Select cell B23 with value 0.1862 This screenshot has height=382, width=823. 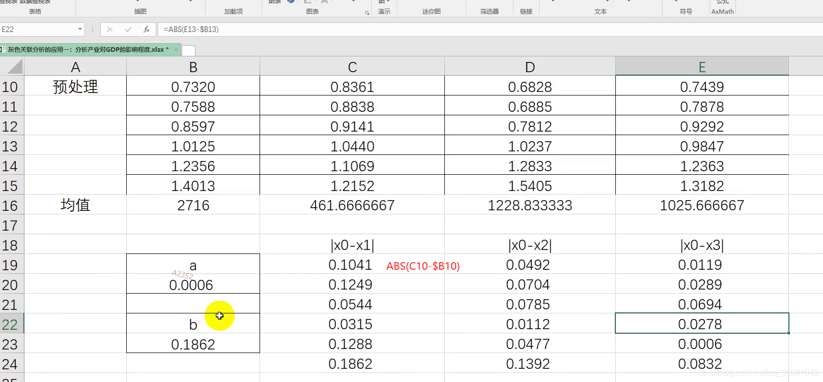[x=193, y=344]
